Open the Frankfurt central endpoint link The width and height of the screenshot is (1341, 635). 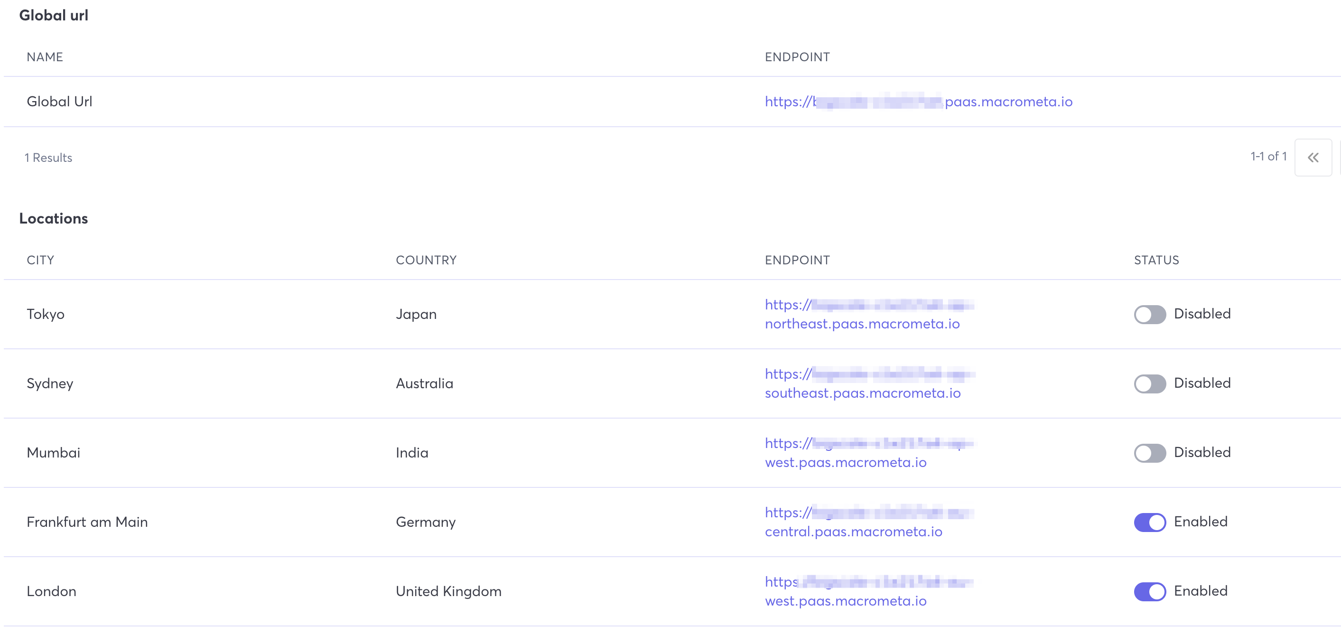pyautogui.click(x=853, y=532)
